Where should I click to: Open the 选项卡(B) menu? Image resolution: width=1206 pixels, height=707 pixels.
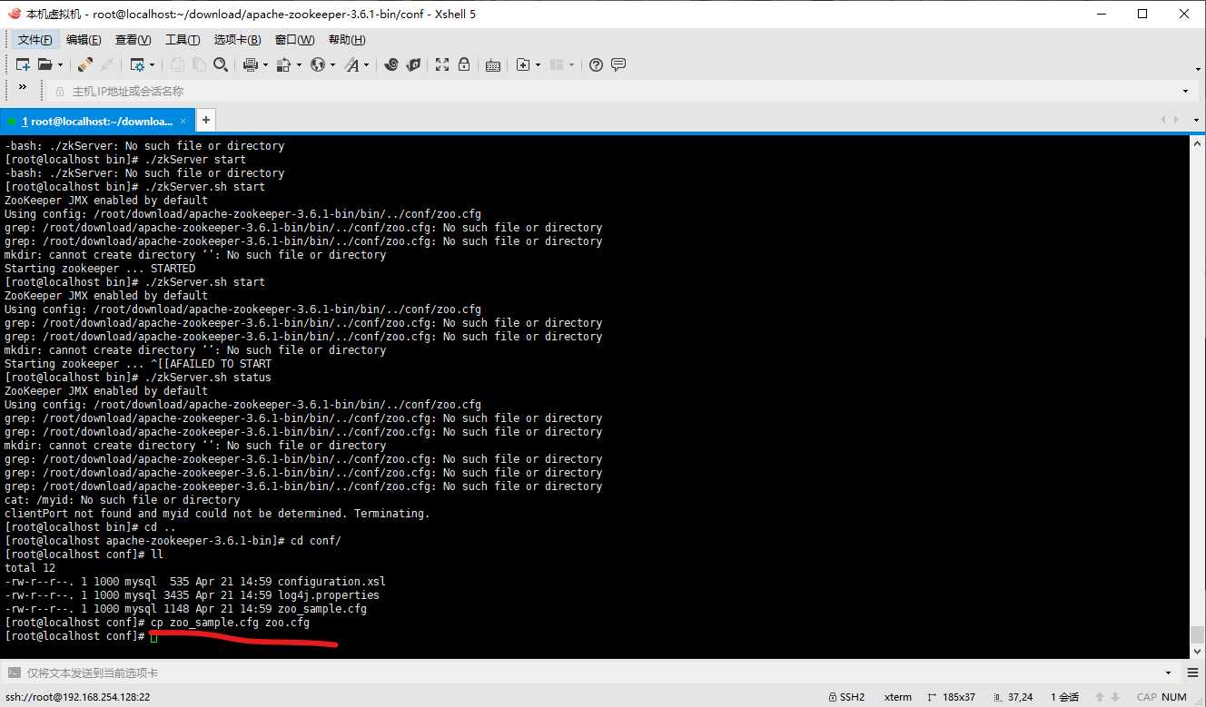(237, 40)
